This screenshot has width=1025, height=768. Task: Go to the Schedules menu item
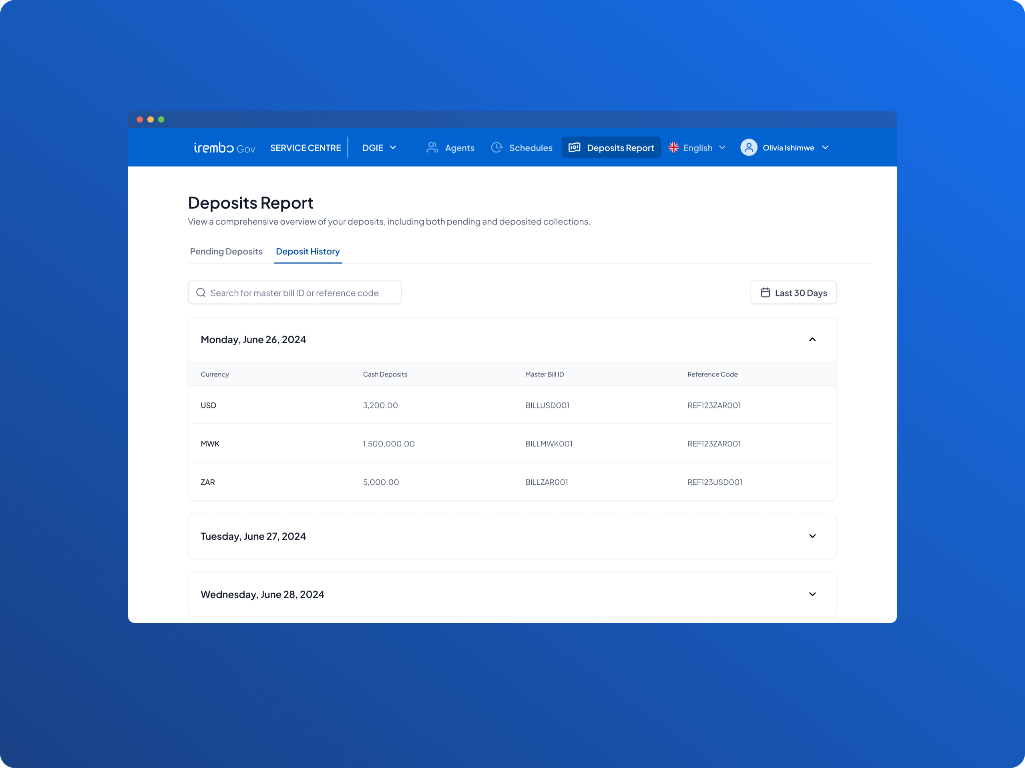(x=521, y=148)
